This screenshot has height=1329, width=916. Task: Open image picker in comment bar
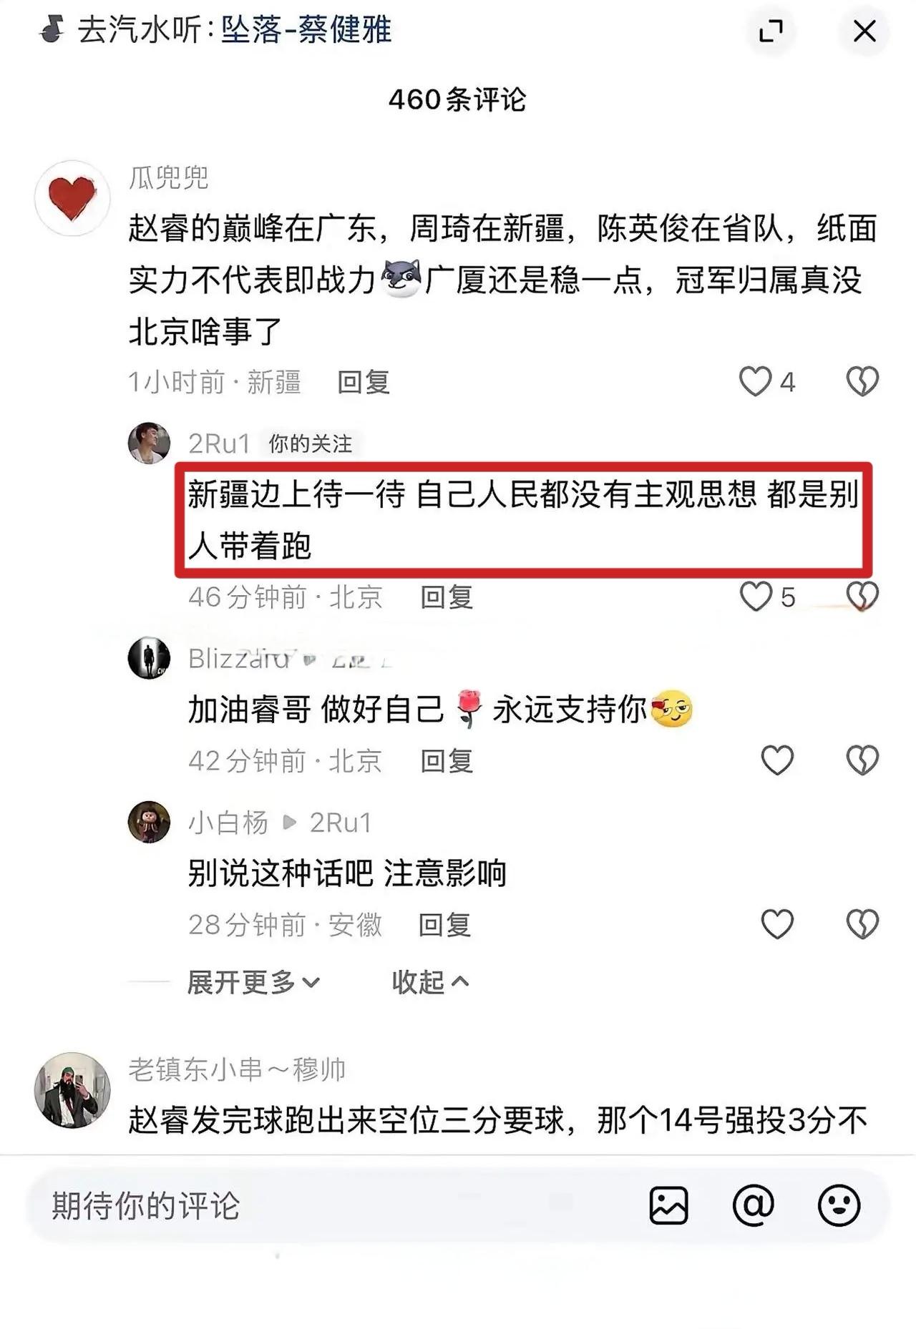click(x=668, y=1205)
